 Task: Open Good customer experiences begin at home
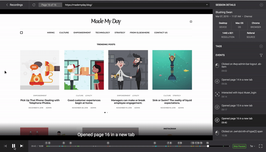click(x=84, y=102)
